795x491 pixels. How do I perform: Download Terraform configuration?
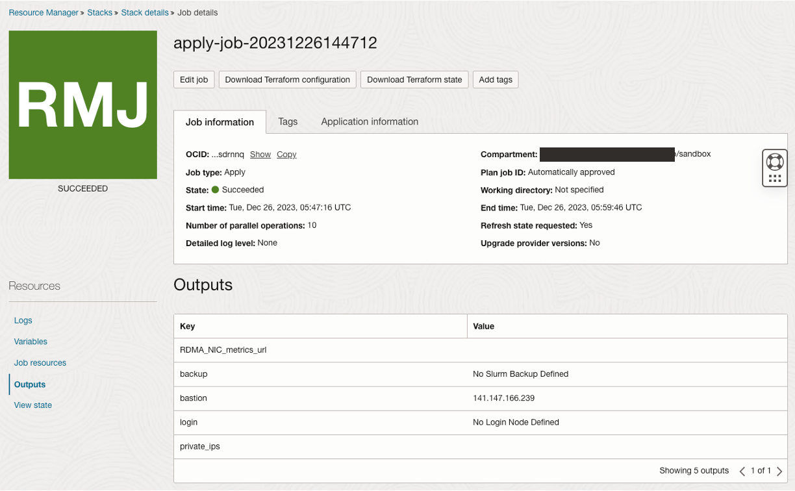287,79
